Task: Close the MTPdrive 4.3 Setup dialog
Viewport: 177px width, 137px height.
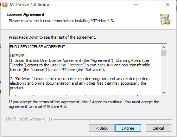Action: [168, 5]
